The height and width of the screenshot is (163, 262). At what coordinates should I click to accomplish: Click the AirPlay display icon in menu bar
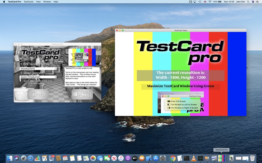point(195,2)
